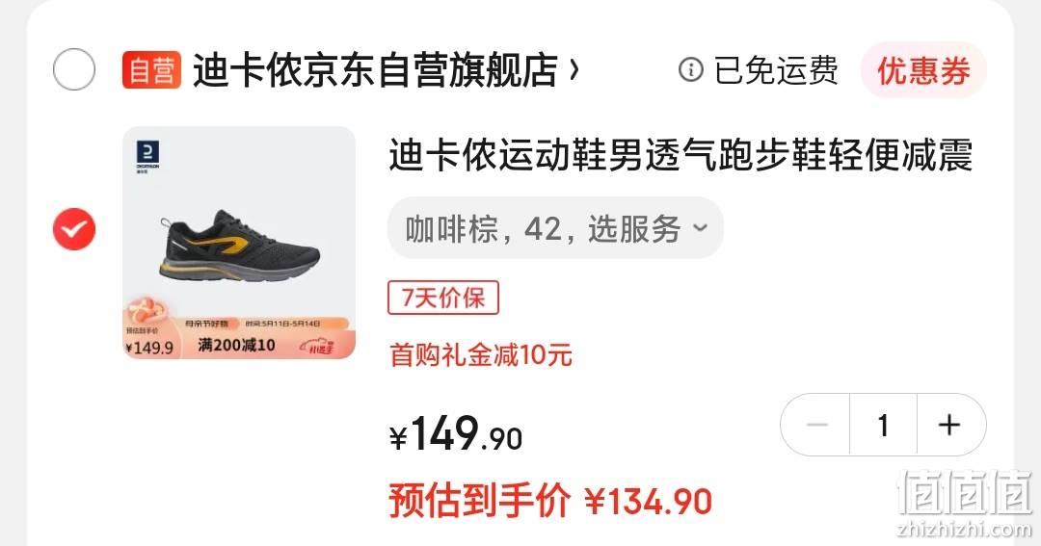Viewport: 1041px width, 546px height.
Task: Decrease quantity with the minus button
Action: [816, 425]
